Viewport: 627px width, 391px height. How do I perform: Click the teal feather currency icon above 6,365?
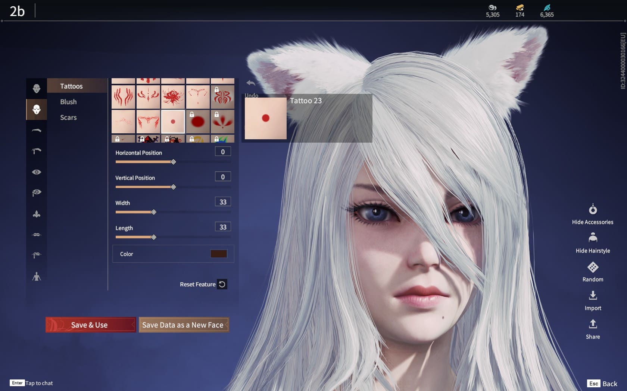point(547,7)
